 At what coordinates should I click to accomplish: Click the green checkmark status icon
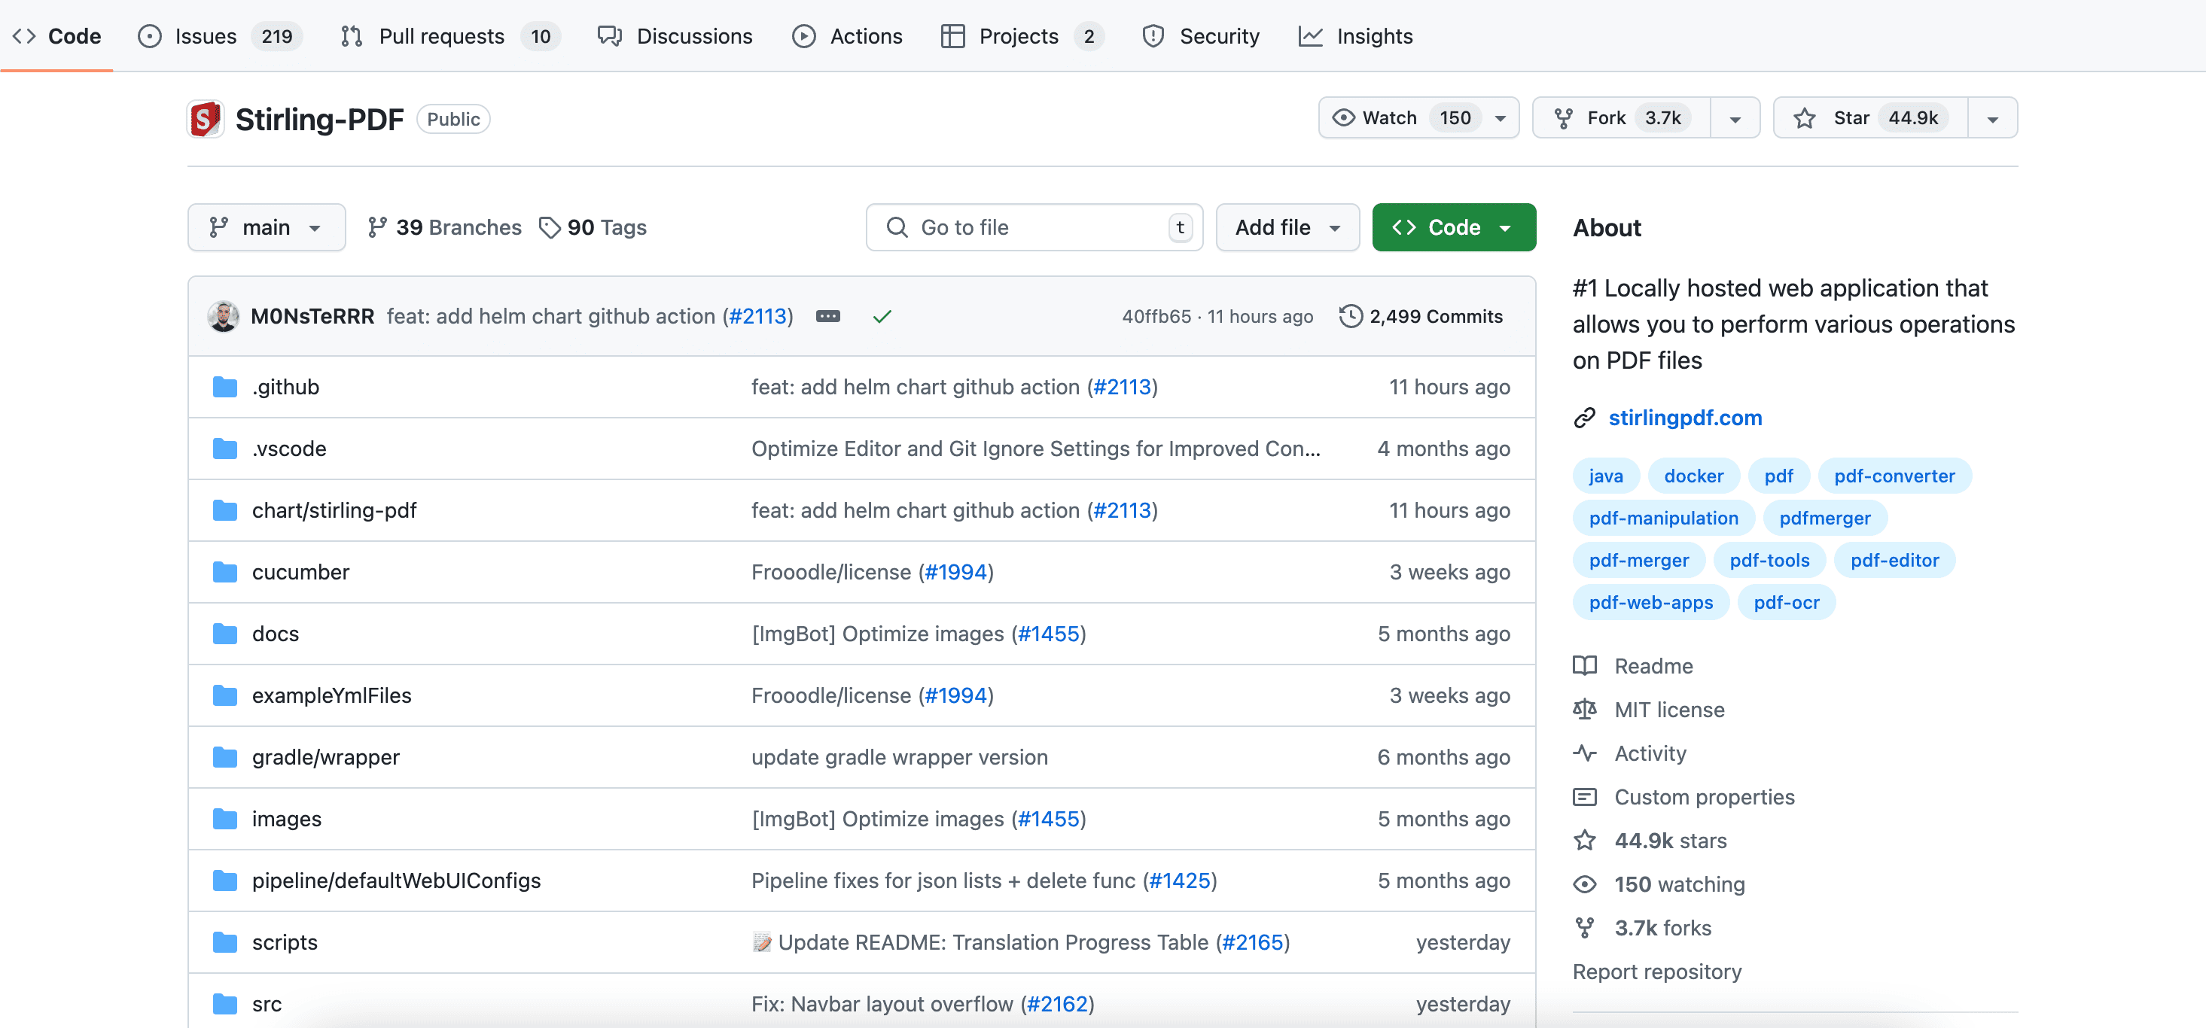881,317
